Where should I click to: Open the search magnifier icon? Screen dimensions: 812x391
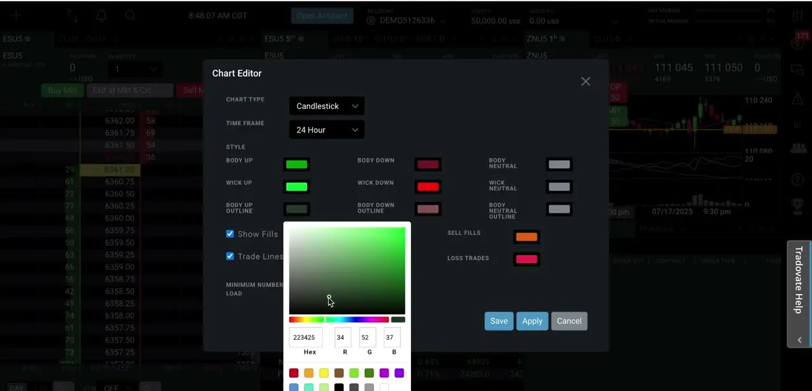131,15
